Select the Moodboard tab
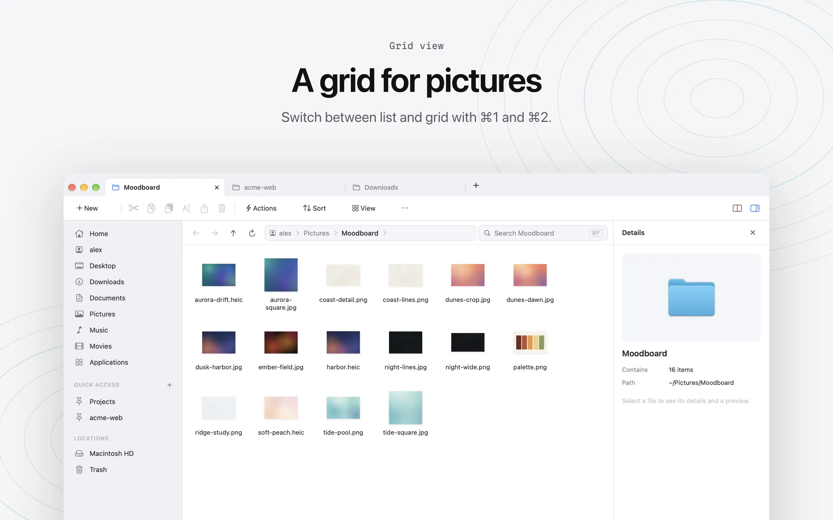The image size is (833, 520). (x=165, y=187)
